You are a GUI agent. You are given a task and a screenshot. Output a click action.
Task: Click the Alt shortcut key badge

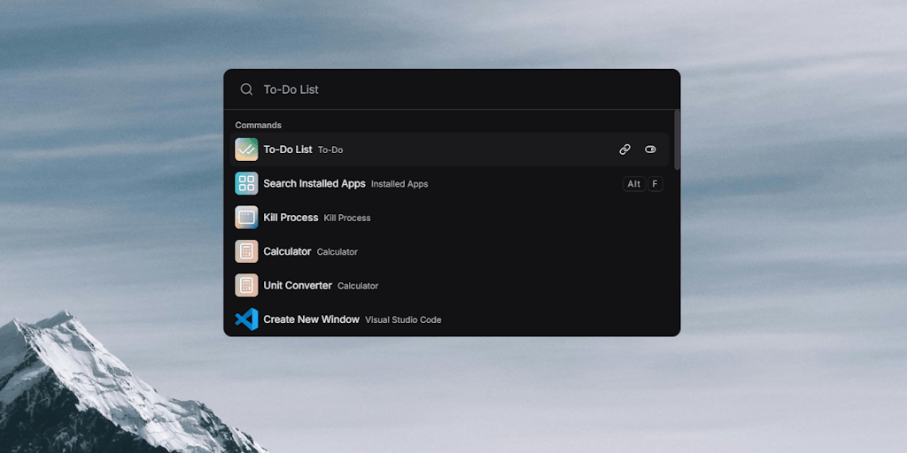click(634, 184)
